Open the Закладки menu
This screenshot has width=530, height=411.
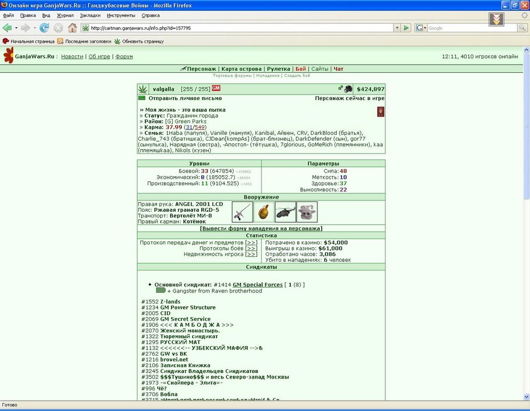click(x=90, y=15)
